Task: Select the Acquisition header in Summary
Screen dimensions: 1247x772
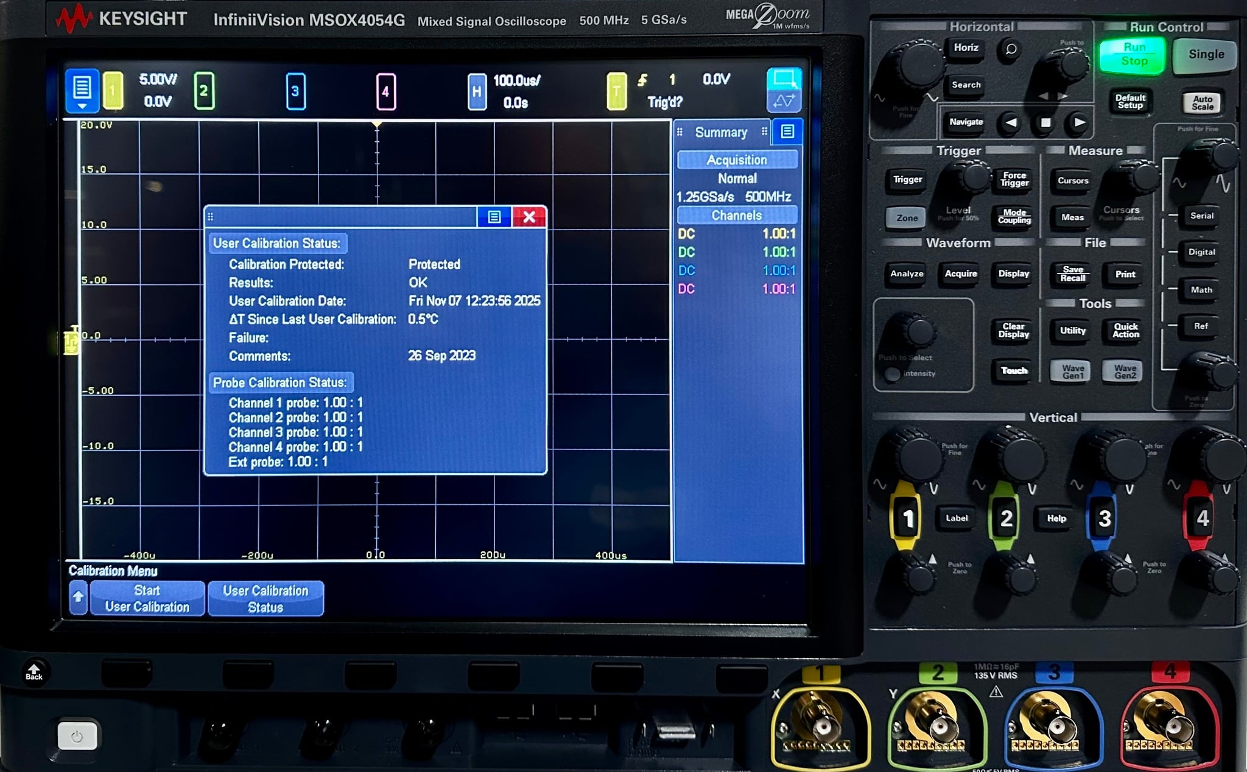Action: (x=737, y=160)
